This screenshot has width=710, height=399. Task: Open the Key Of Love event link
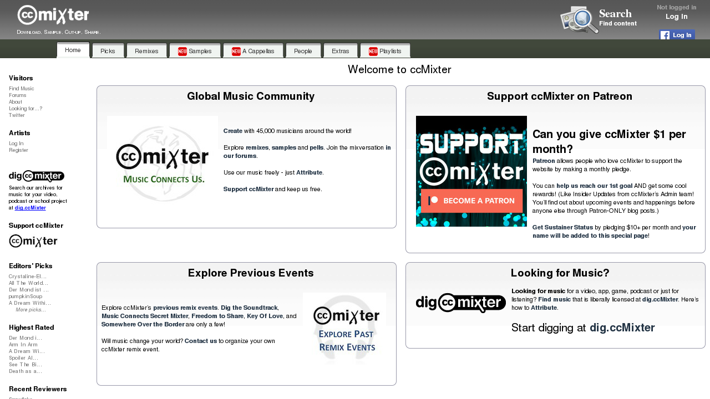(266, 316)
